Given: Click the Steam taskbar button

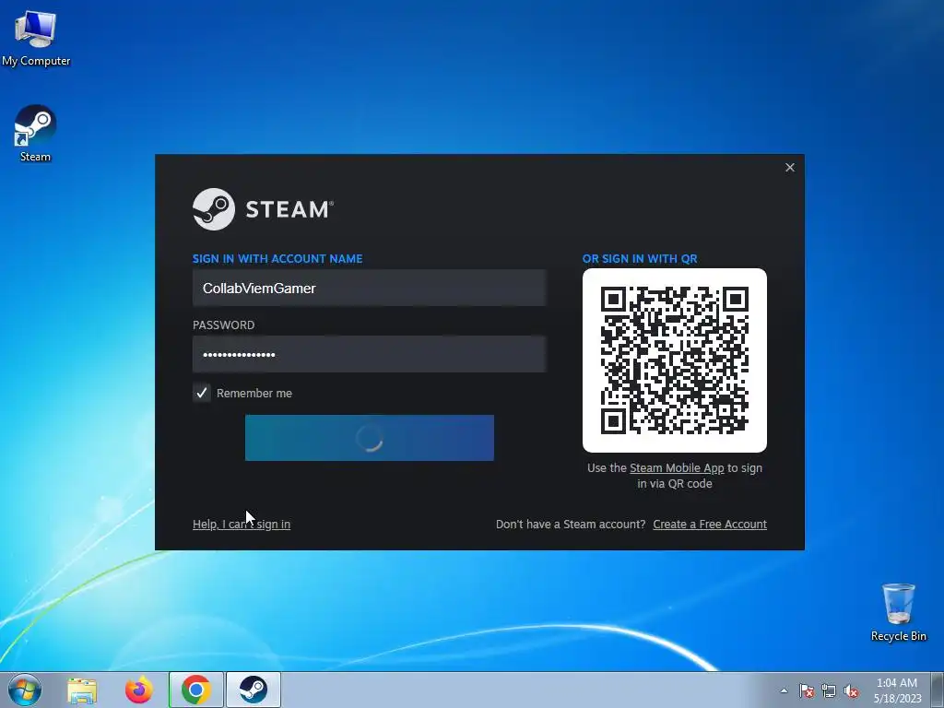Looking at the screenshot, I should pos(254,690).
